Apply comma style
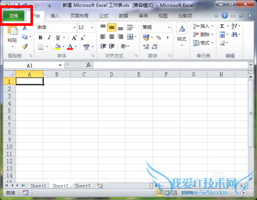The width and height of the screenshot is (257, 200). point(168,38)
